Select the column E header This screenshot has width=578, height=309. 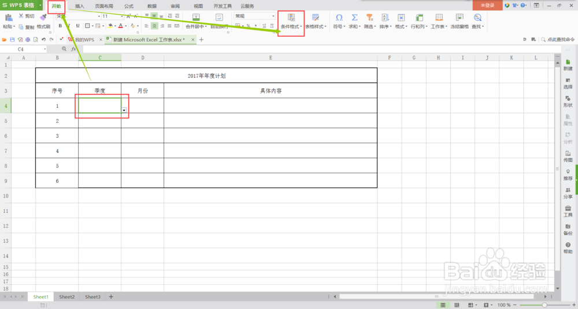(271, 58)
